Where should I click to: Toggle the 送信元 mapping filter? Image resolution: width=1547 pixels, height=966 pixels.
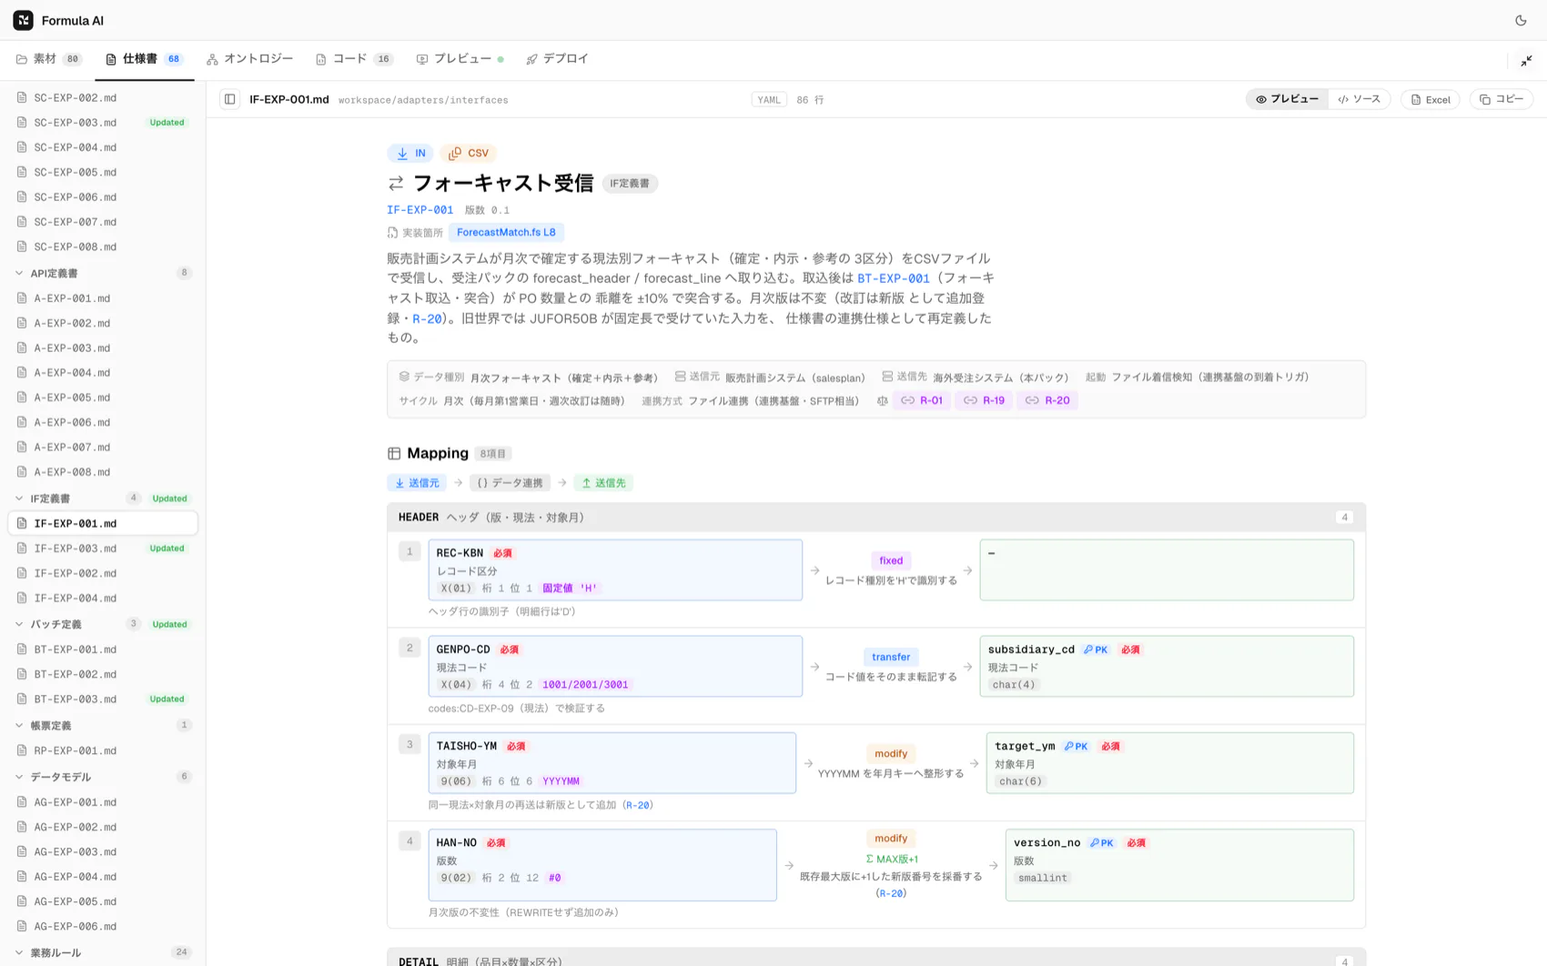coord(417,483)
